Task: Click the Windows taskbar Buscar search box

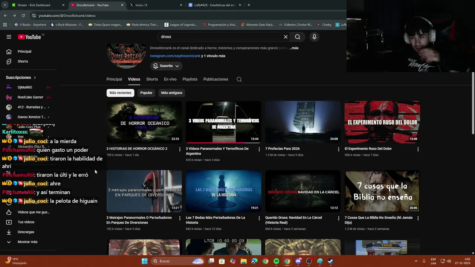Action: click(x=178, y=261)
